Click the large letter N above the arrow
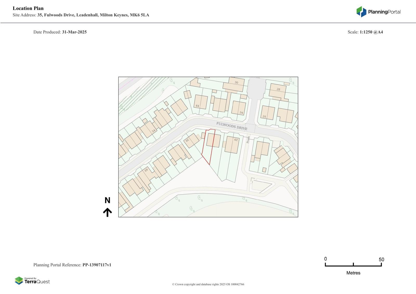Image resolution: width=416 pixels, height=294 pixels. pyautogui.click(x=107, y=200)
